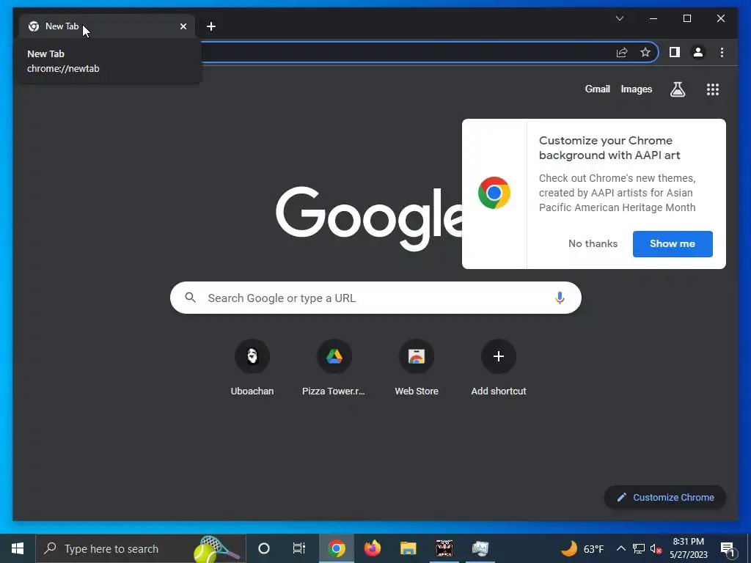The height and width of the screenshot is (563, 751).
Task: Open the tab search dropdown chevron
Action: click(x=619, y=18)
